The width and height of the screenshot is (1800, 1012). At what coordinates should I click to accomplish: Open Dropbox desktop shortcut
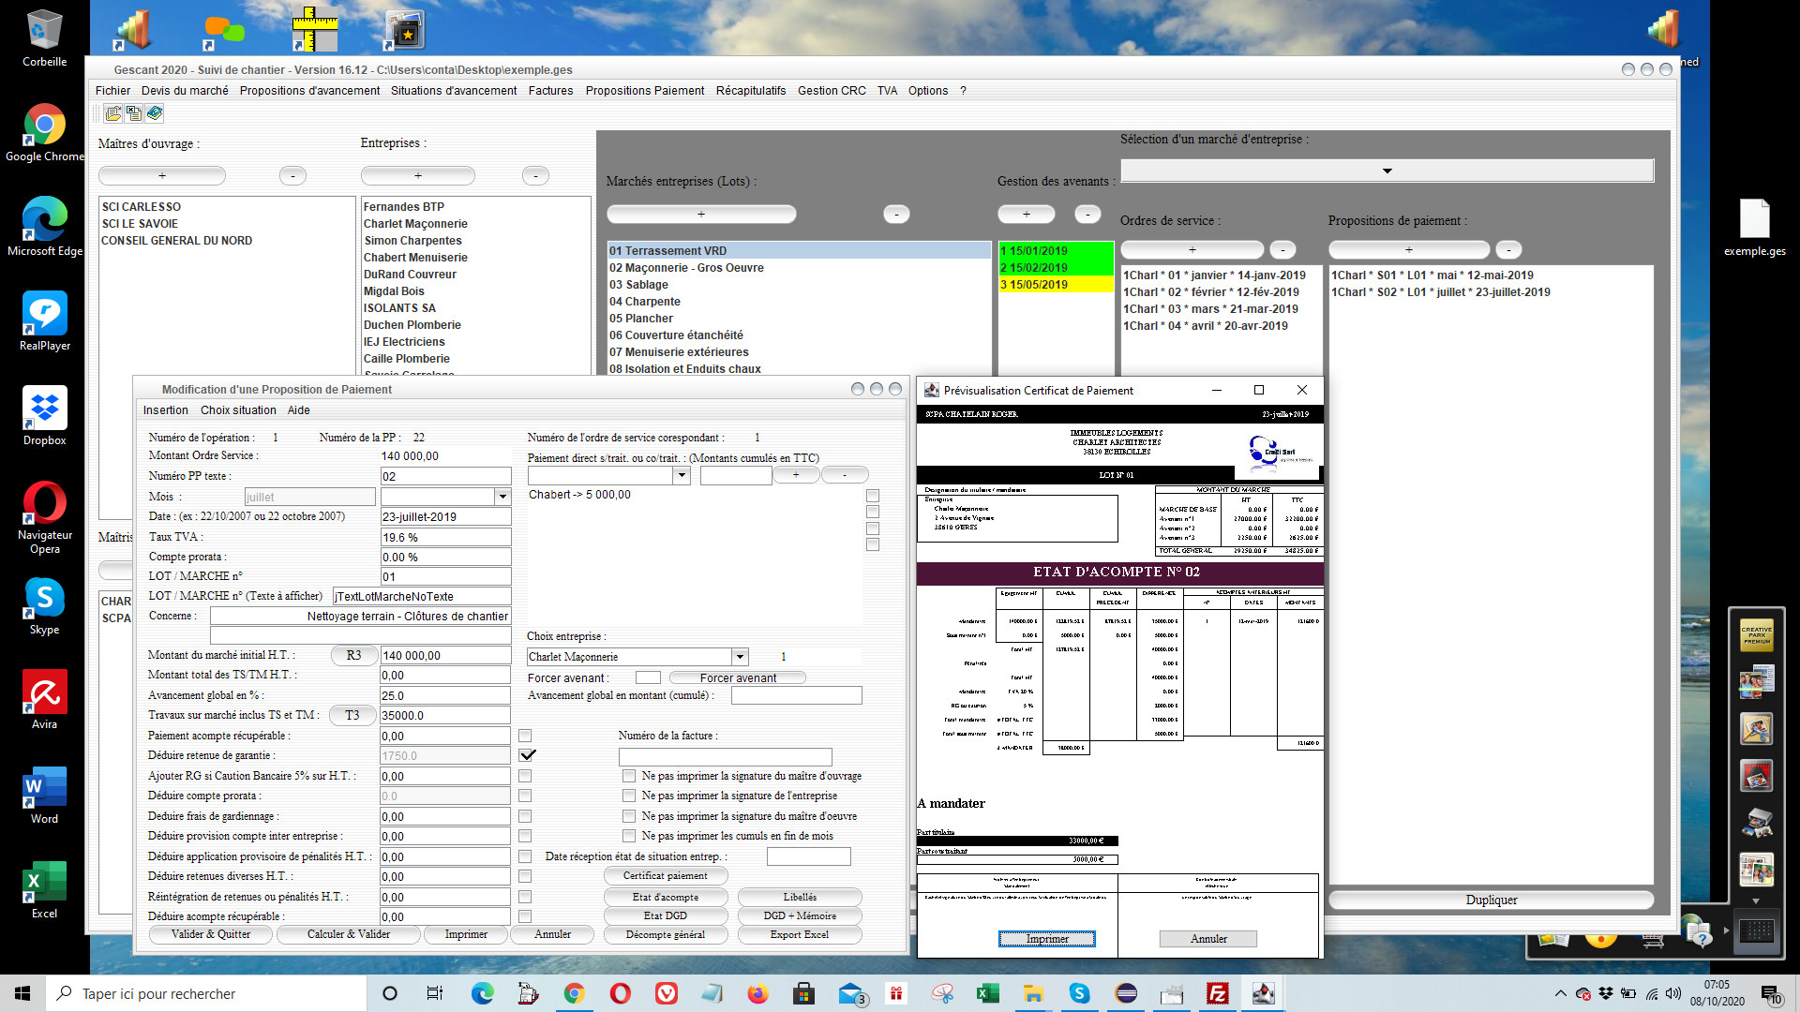tap(44, 416)
